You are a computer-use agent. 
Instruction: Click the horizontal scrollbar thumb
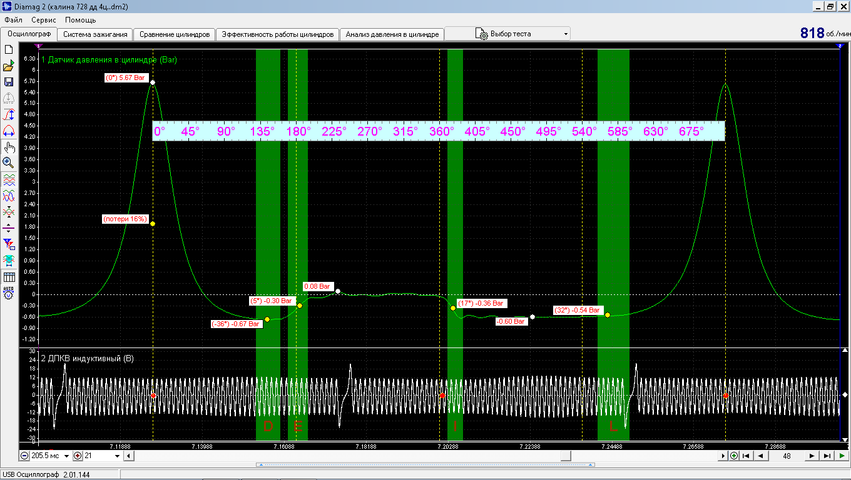tap(566, 456)
